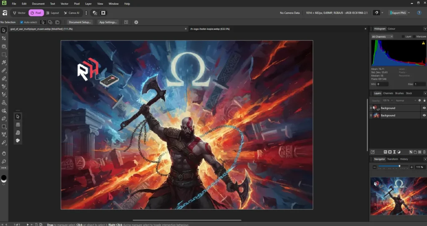Click the Document Setup... button
This screenshot has height=226, width=427.
click(x=80, y=22)
